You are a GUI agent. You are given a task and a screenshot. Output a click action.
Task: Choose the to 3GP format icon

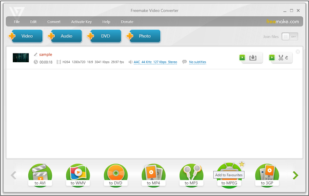(267, 175)
